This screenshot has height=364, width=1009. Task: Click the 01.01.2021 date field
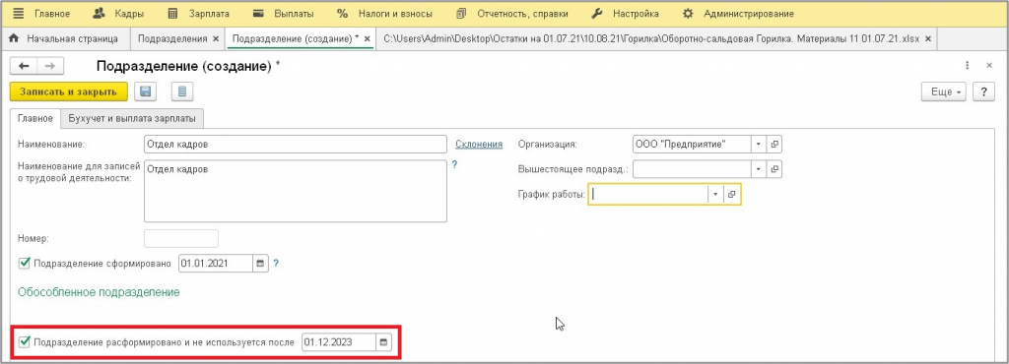click(216, 264)
